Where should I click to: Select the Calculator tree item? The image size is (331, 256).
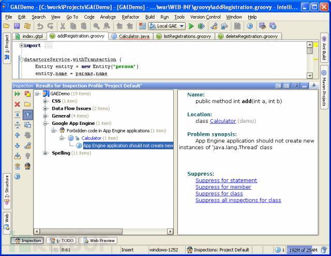click(91, 138)
